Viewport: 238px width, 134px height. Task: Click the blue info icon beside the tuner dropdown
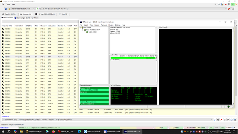pos(6,9)
